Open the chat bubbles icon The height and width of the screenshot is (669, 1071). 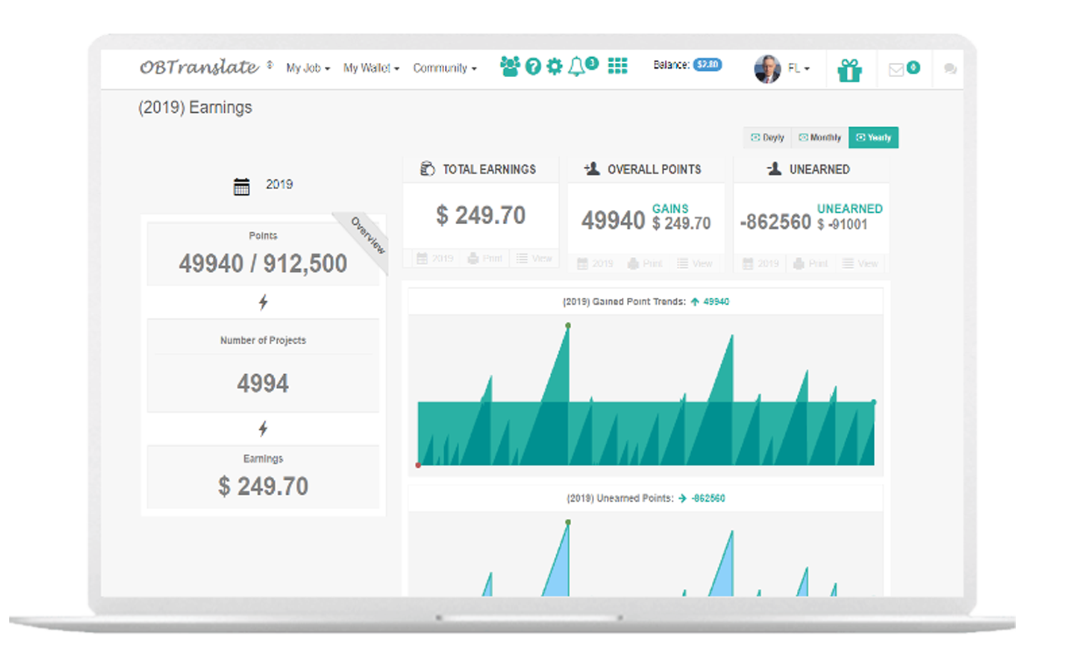[x=950, y=69]
